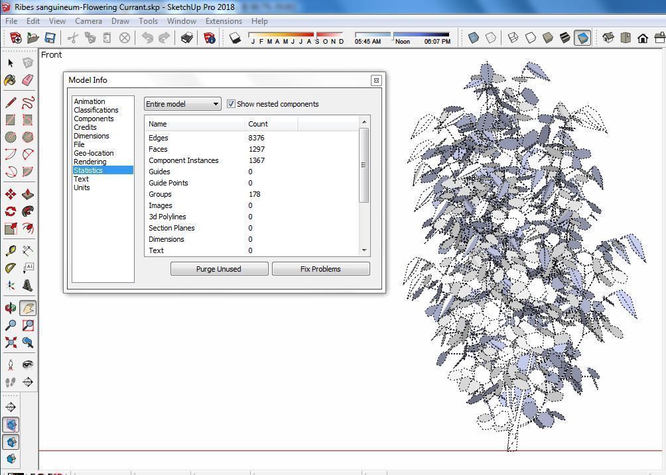
Task: Uncheck Show nested components
Action: point(231,104)
